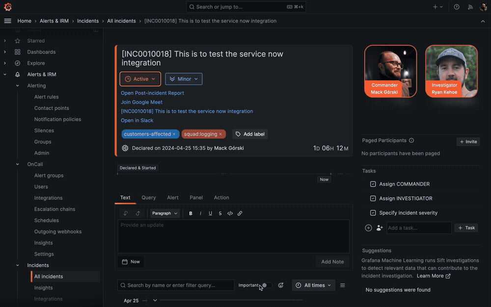
Task: Open the news feed RSS icon
Action: pos(470,7)
